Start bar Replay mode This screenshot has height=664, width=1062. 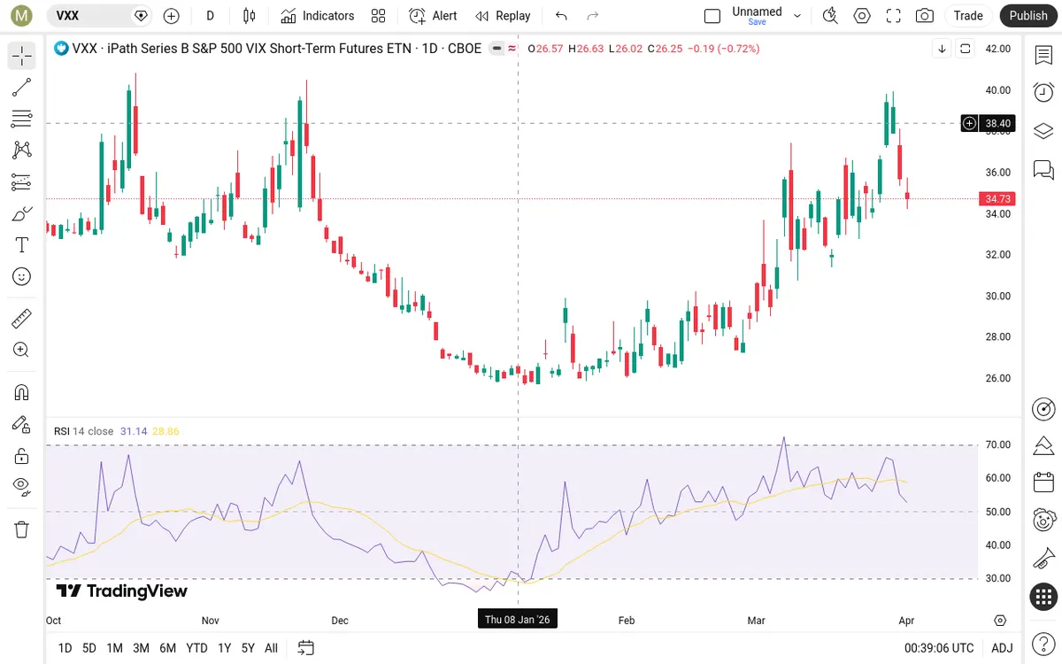click(503, 16)
